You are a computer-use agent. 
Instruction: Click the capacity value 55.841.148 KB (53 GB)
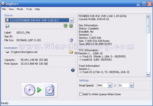(x=34, y=60)
